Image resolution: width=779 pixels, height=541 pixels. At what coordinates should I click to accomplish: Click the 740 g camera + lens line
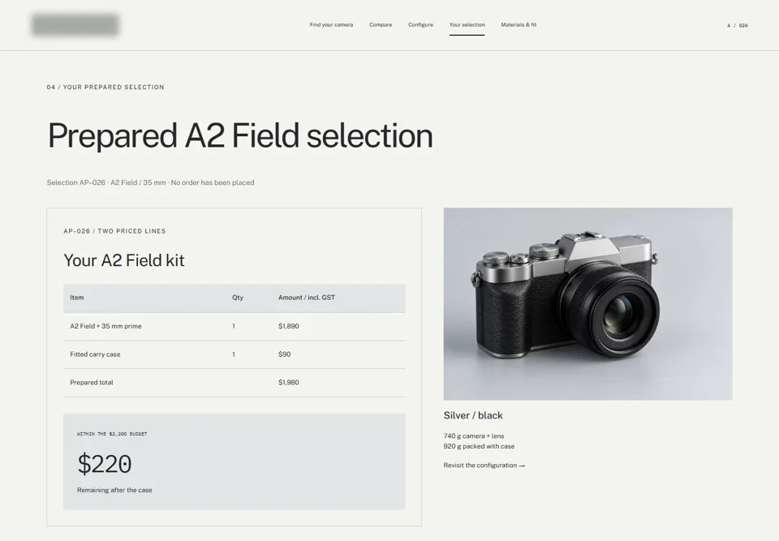pos(473,436)
